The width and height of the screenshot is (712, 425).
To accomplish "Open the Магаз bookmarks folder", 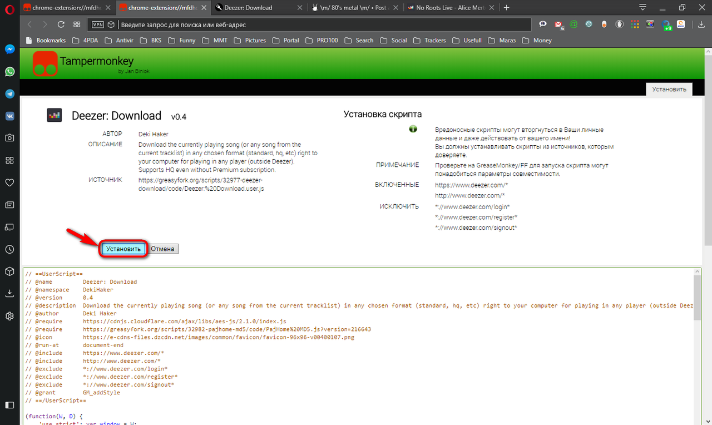I will (501, 40).
